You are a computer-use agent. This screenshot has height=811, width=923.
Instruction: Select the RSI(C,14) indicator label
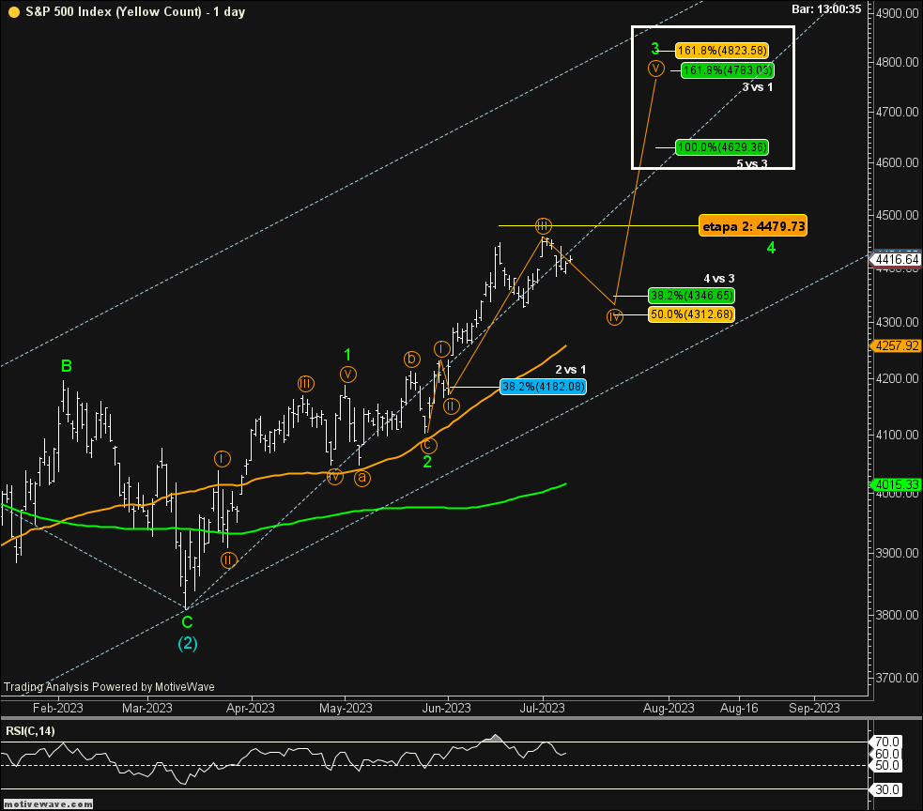[x=30, y=731]
